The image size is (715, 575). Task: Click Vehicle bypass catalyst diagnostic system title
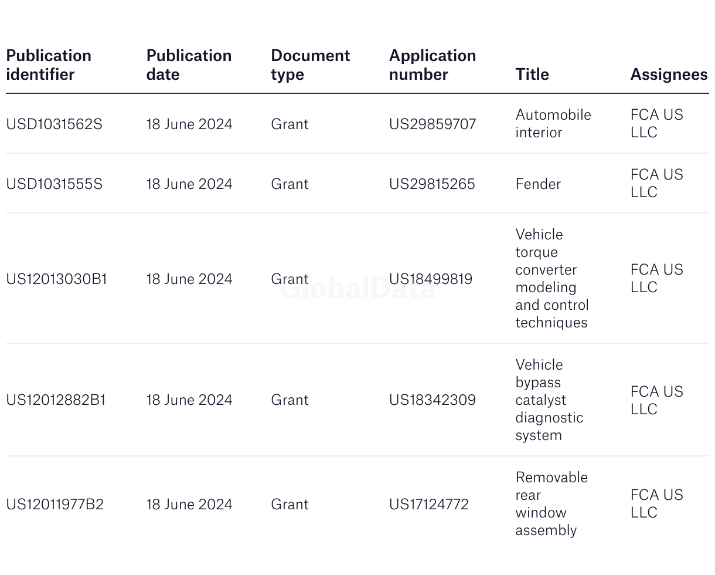click(x=549, y=400)
